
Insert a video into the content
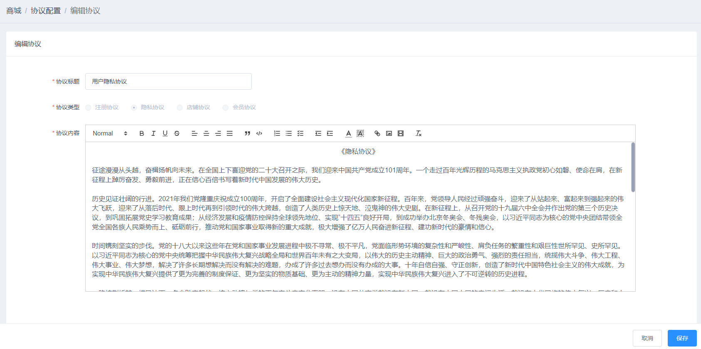pyautogui.click(x=401, y=133)
